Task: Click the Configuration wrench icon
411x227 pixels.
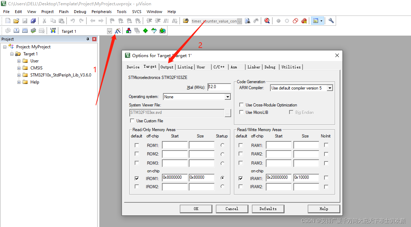Action: click(331, 21)
